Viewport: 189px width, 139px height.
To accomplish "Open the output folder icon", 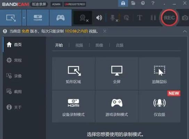I will point(133,3).
